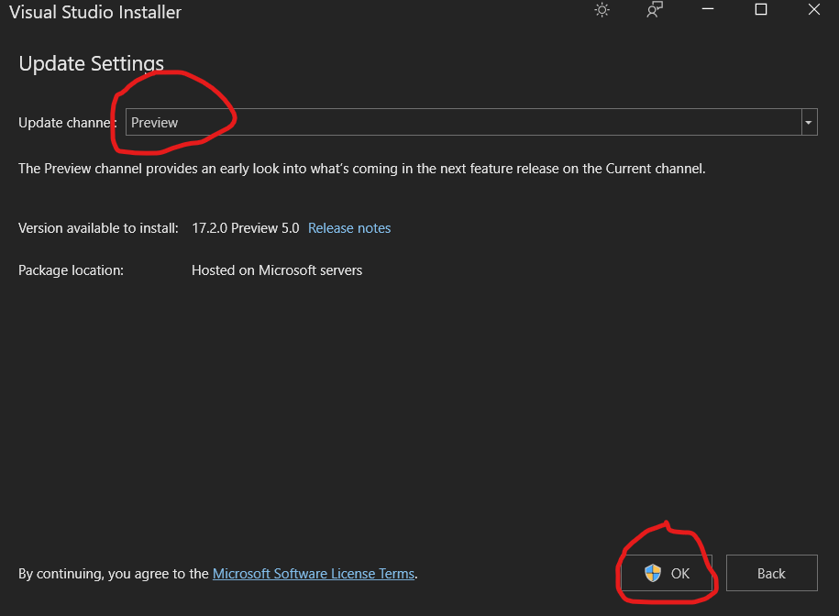Open the Release notes link

click(x=349, y=228)
